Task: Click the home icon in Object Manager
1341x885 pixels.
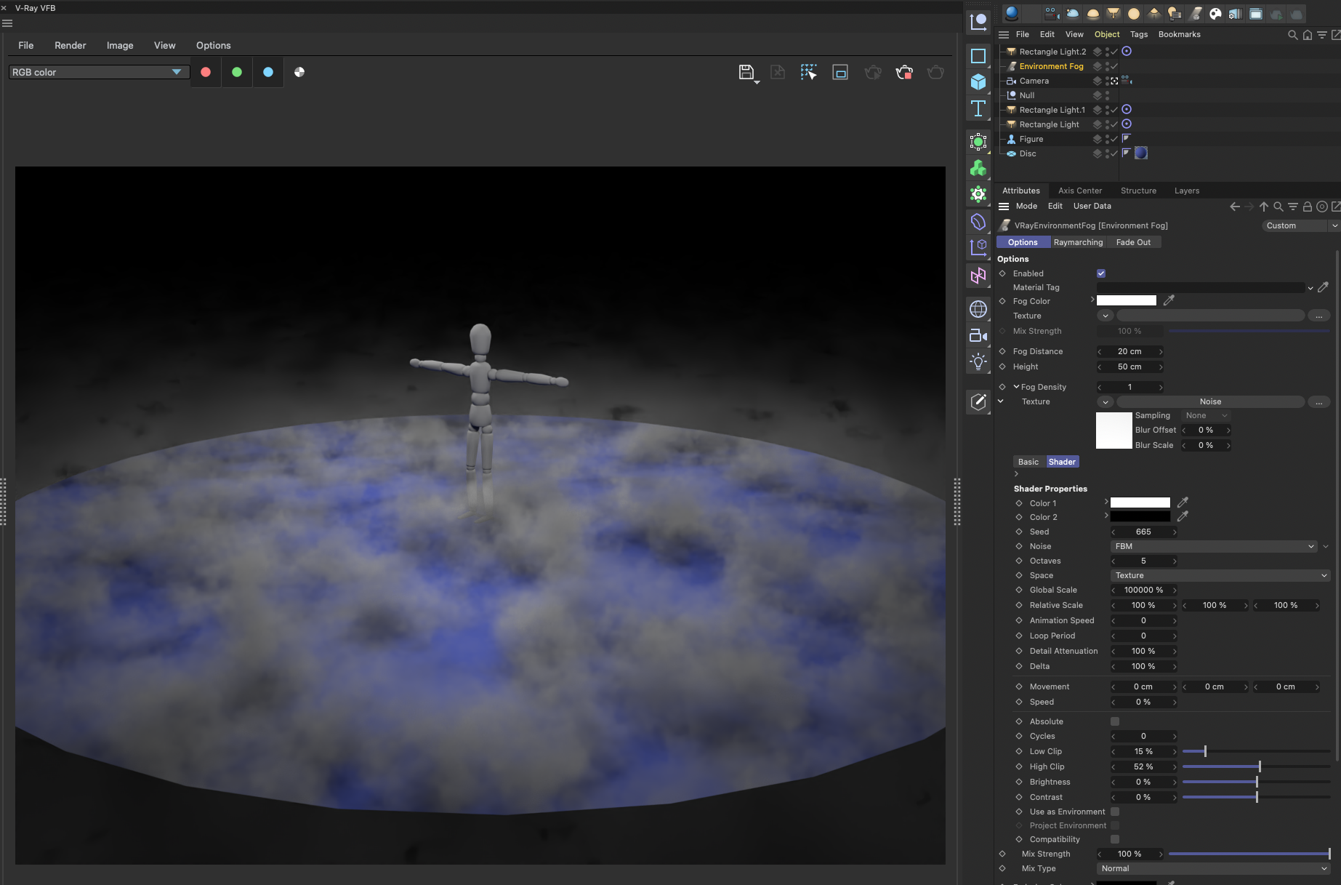Action: tap(1307, 35)
